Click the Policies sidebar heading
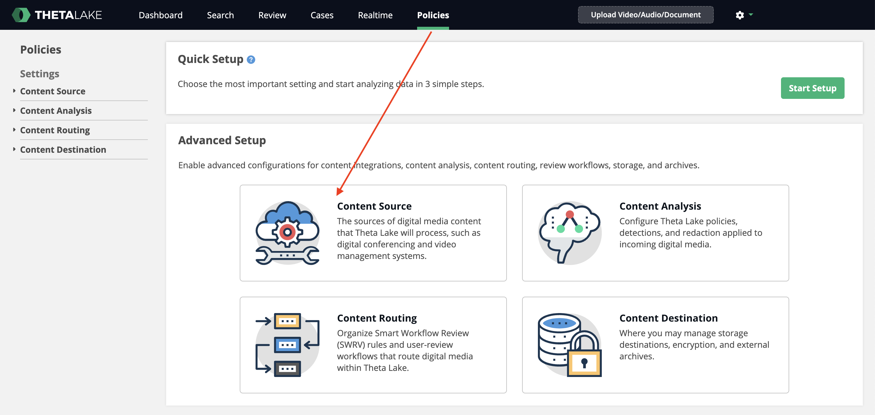The height and width of the screenshot is (415, 875). pyautogui.click(x=41, y=50)
